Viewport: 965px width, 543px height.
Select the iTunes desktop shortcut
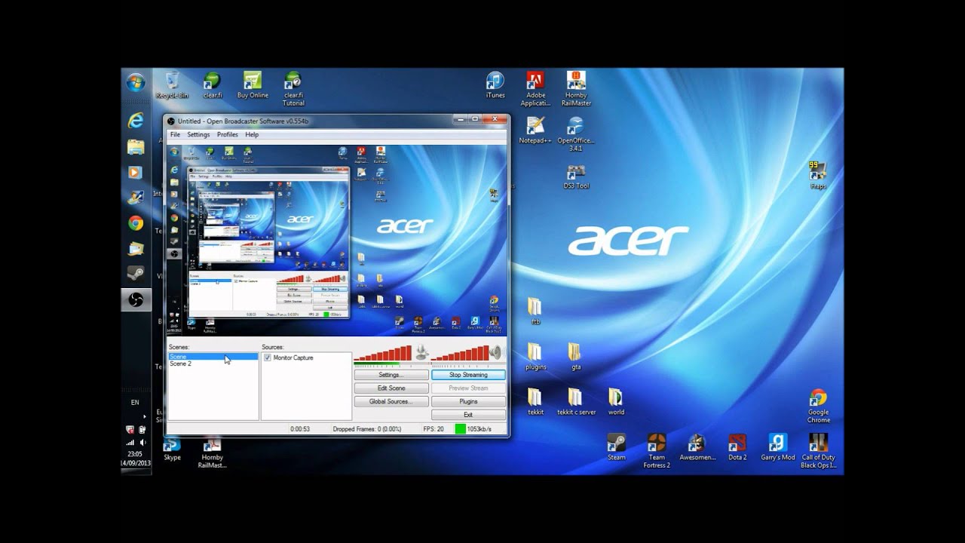point(495,85)
